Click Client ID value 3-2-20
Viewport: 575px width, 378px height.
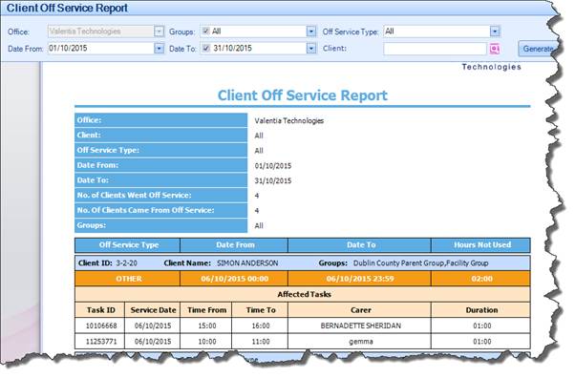[126, 262]
